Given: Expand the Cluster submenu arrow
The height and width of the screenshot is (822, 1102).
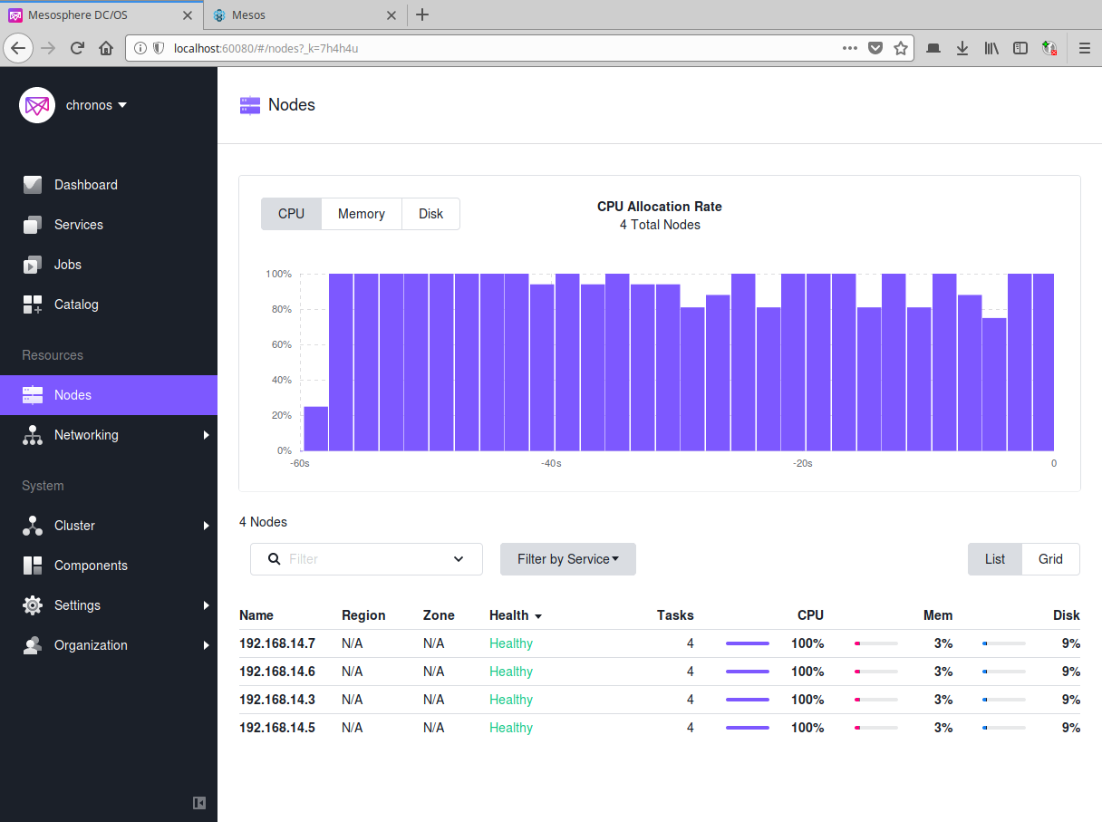Looking at the screenshot, I should pyautogui.click(x=207, y=526).
